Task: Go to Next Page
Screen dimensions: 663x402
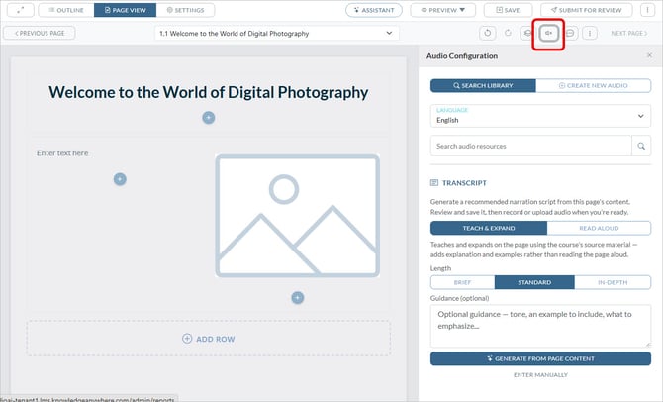Action: click(628, 33)
